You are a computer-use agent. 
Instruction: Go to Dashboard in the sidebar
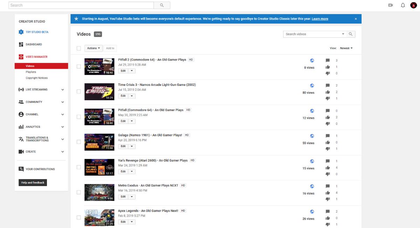(x=34, y=44)
